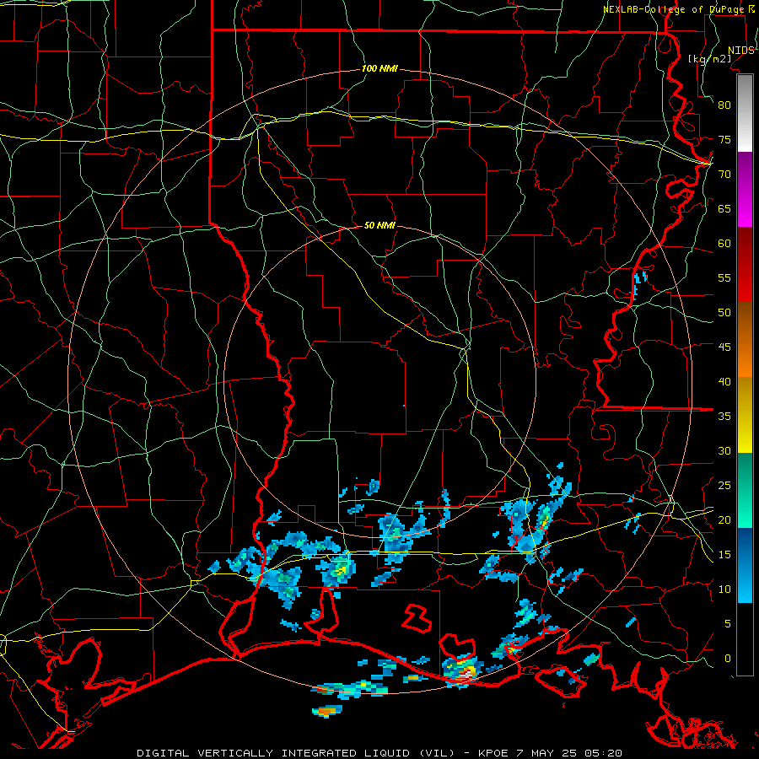The height and width of the screenshot is (759, 759).
Task: Select the 35 value on the color scale
Action: [724, 417]
